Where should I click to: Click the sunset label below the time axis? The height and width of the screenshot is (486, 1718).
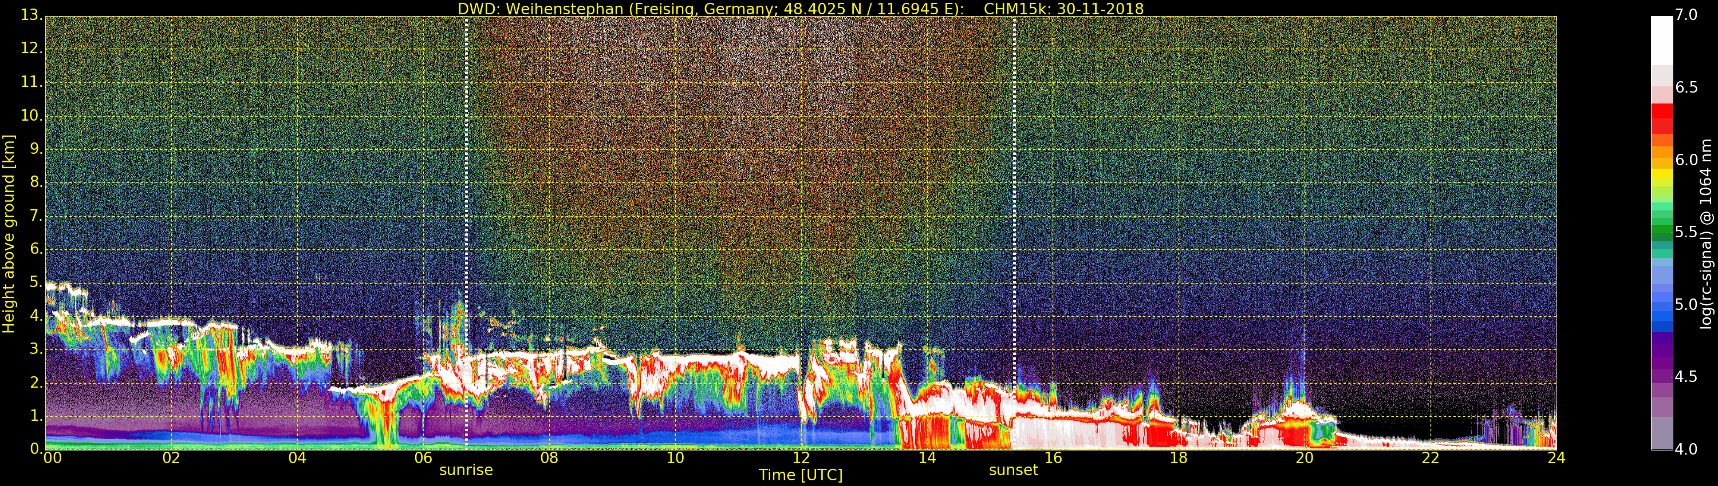pos(1013,470)
